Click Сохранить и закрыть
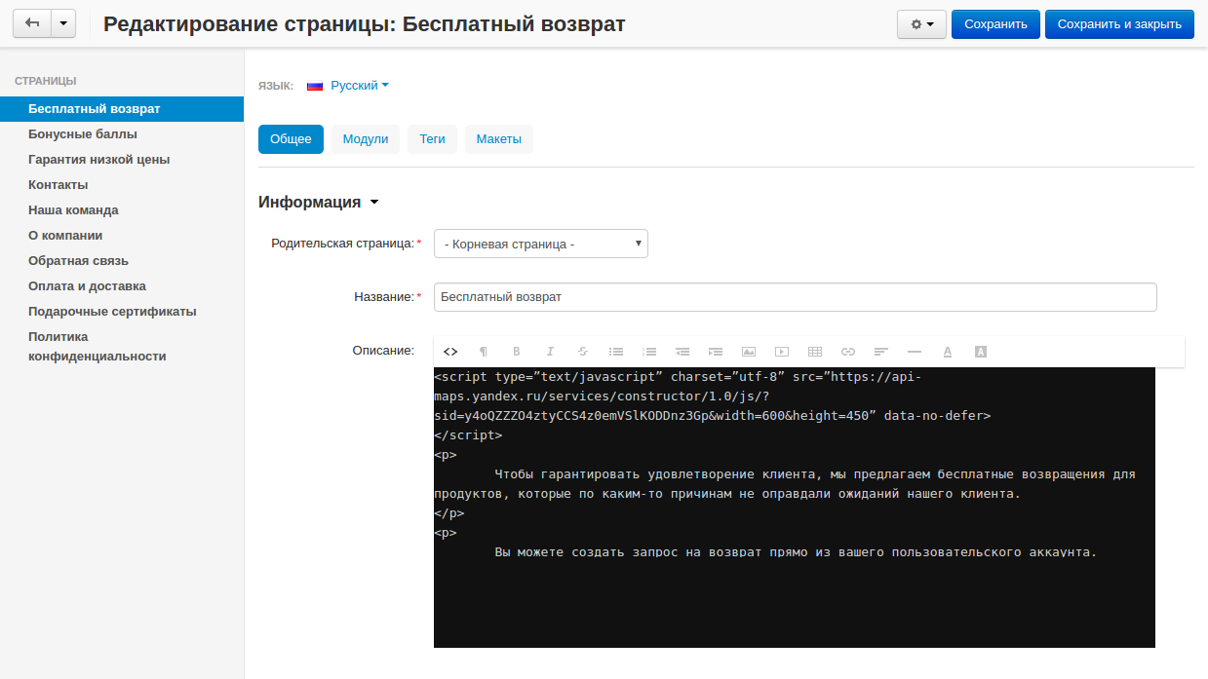Screen dimensions: 1208x679 1119,23
